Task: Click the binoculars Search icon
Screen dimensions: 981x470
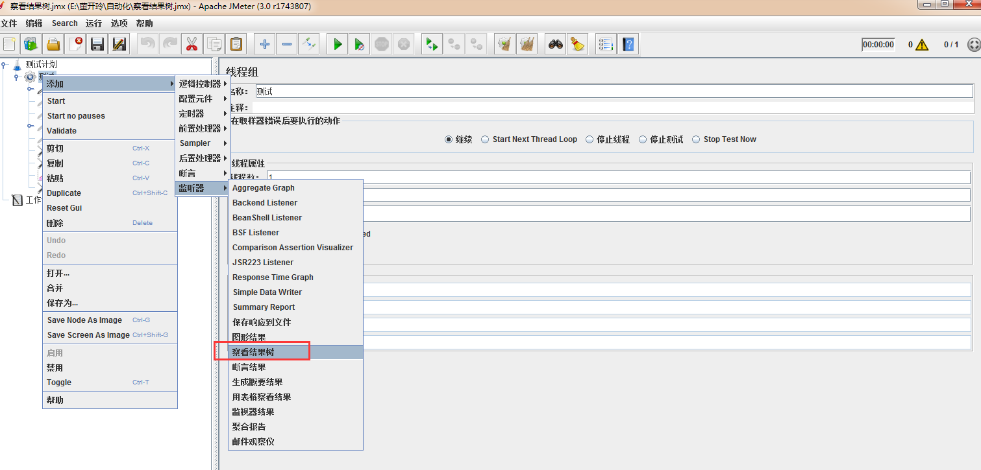Action: pyautogui.click(x=555, y=44)
